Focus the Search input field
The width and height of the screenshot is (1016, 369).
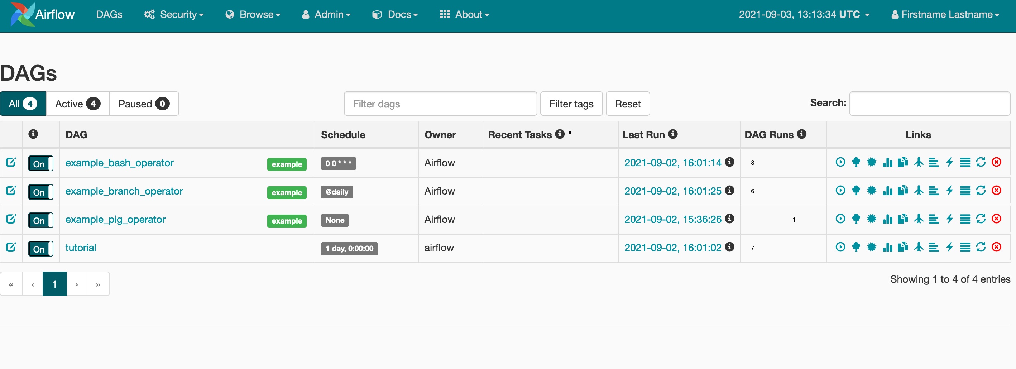point(930,104)
